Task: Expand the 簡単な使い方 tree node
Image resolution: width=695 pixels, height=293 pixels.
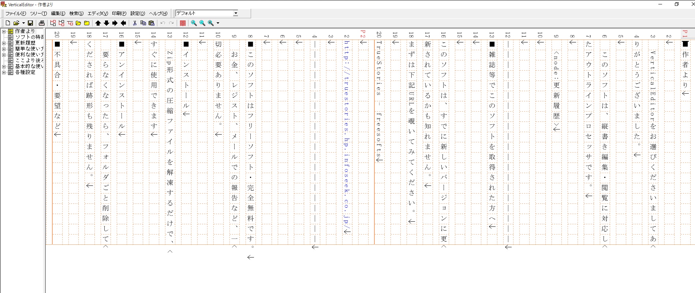Action: tap(4, 49)
